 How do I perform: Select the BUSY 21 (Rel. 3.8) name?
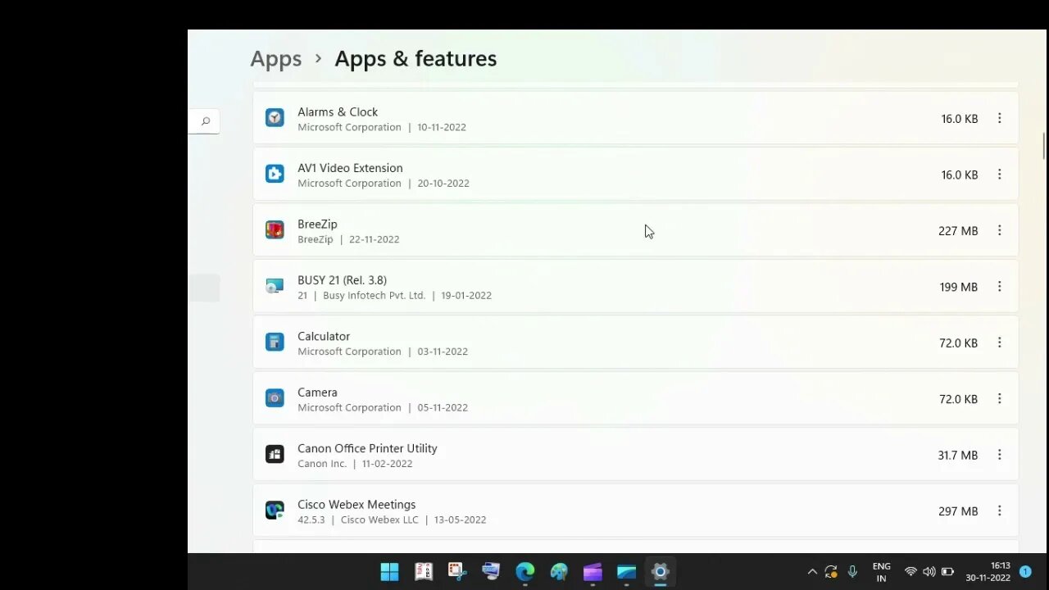[x=342, y=280]
